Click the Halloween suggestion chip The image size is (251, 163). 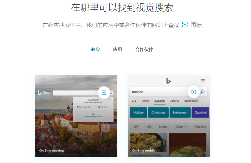[180, 113]
